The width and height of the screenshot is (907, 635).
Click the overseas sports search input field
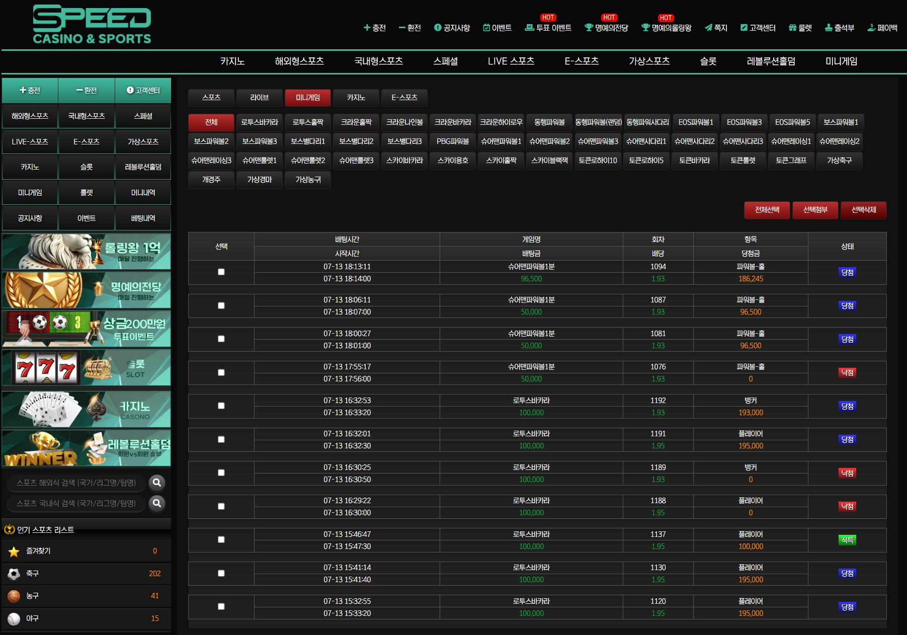point(76,483)
